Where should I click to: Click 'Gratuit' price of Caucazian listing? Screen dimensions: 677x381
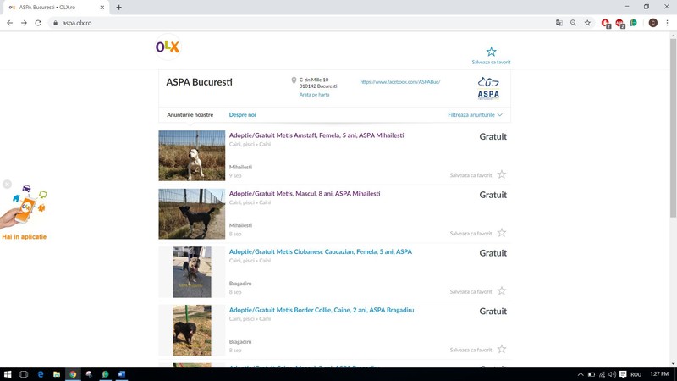[x=493, y=252]
